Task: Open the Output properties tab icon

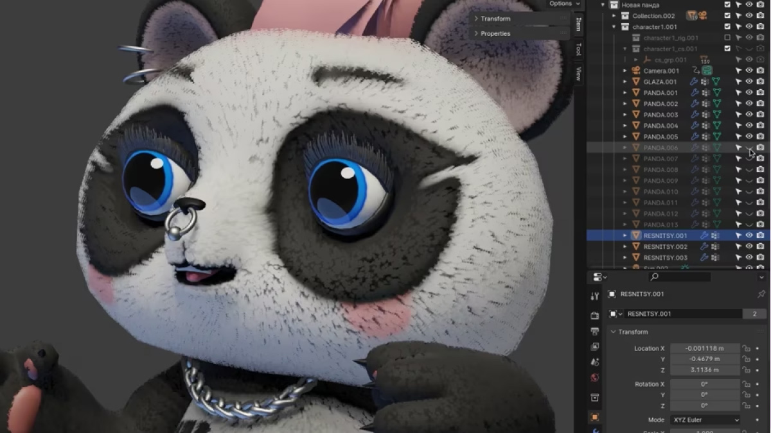Action: (x=595, y=331)
